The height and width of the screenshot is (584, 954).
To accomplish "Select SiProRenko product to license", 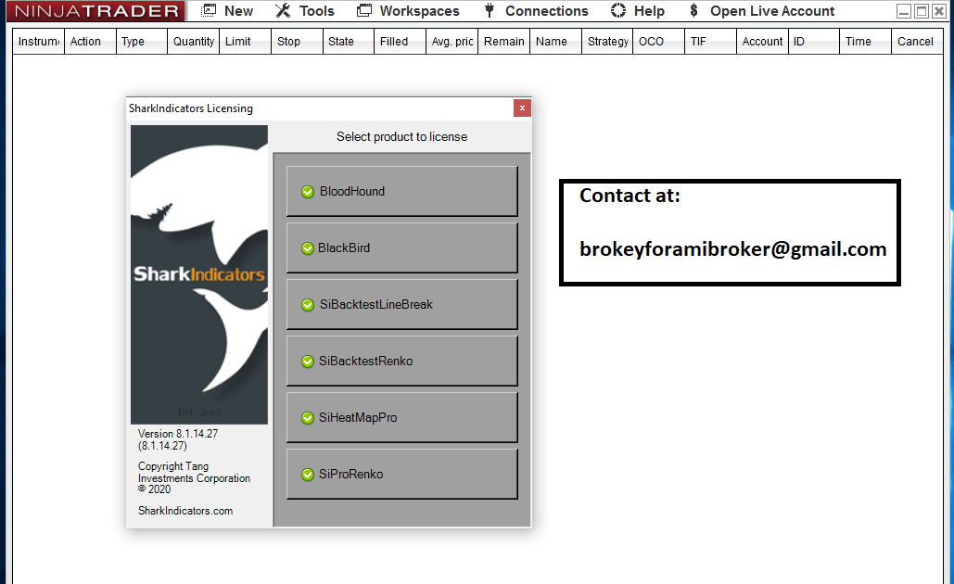I will point(402,474).
